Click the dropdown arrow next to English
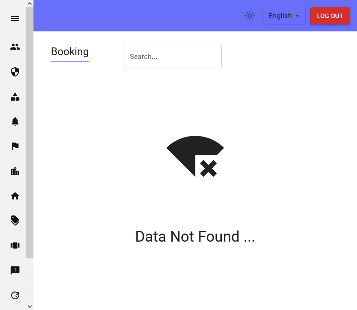The height and width of the screenshot is (310, 357). click(x=297, y=16)
